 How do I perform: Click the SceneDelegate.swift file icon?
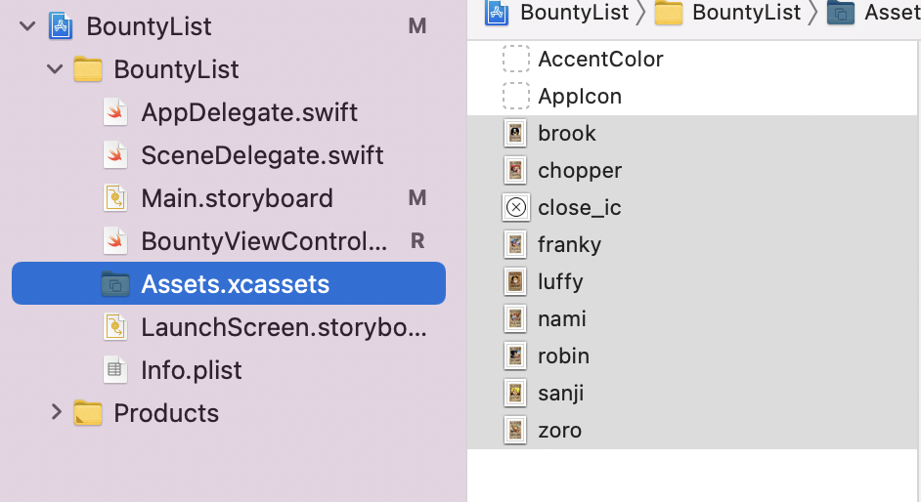[x=115, y=155]
